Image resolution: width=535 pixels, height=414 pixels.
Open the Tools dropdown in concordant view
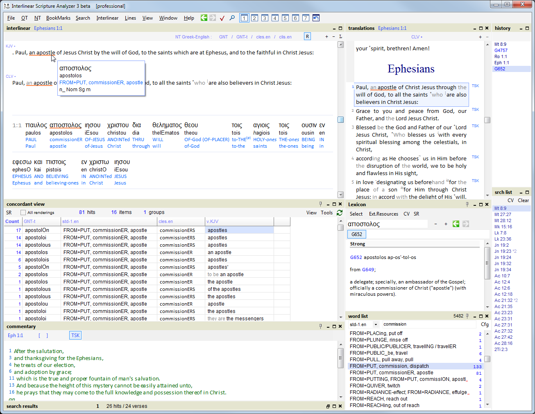326,212
